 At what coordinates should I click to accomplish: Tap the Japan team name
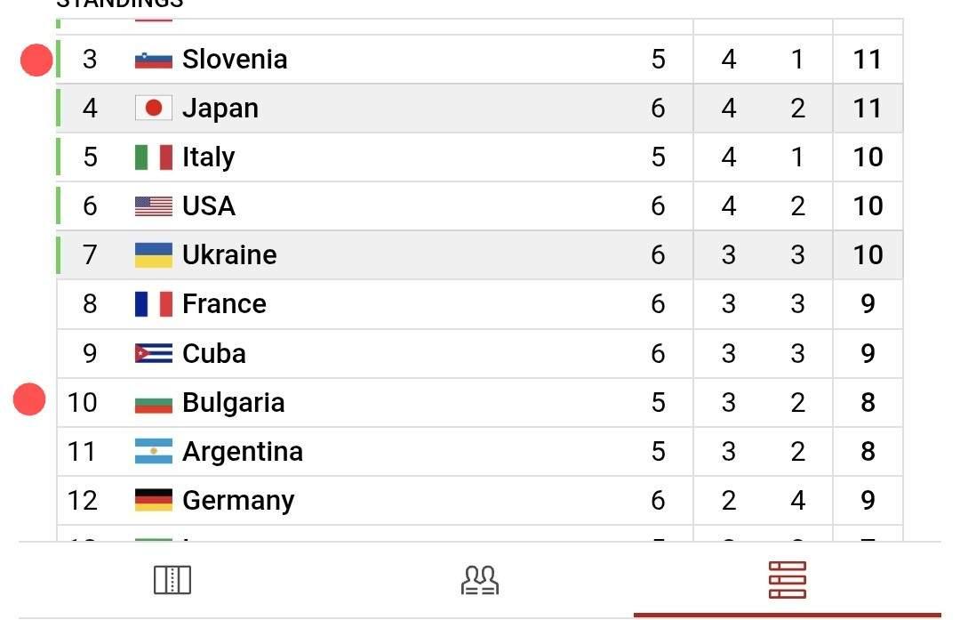pos(220,109)
